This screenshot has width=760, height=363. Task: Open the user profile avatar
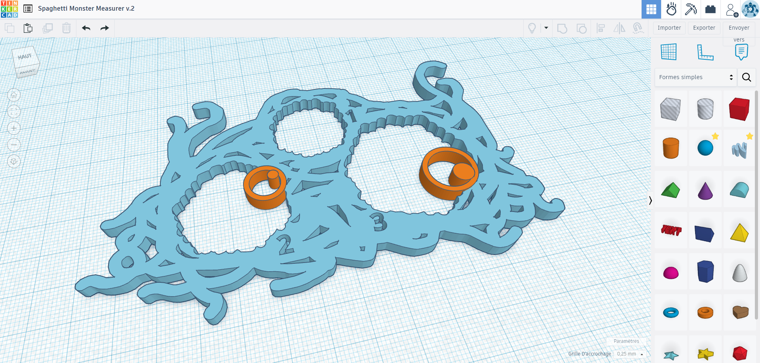coord(750,9)
